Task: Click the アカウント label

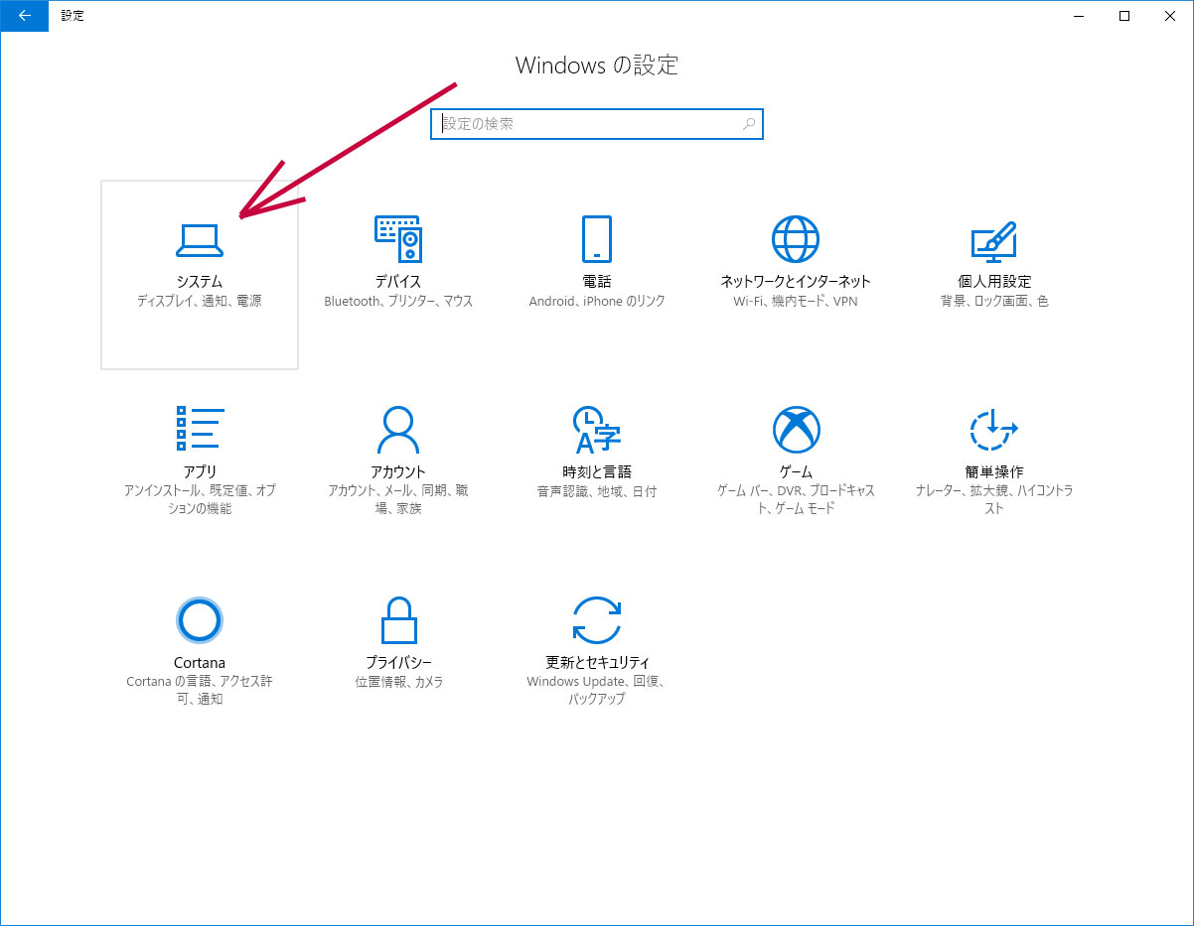Action: pos(398,472)
